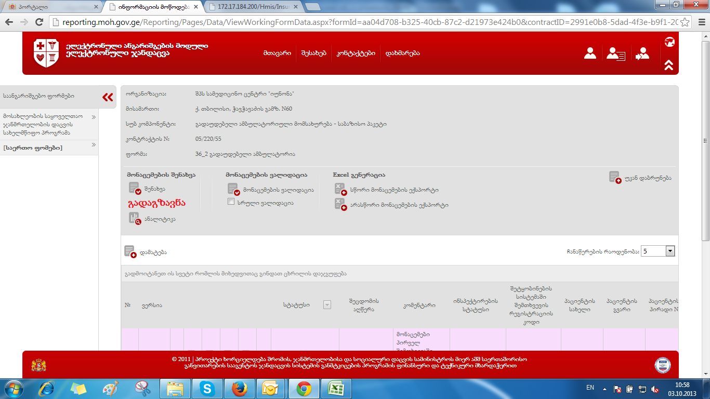Click the red გადაგზავნა send button
The width and height of the screenshot is (710, 399).
pos(156,203)
